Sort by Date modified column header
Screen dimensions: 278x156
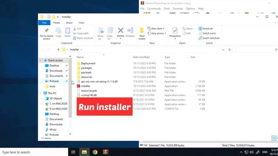pyautogui.click(x=141, y=57)
